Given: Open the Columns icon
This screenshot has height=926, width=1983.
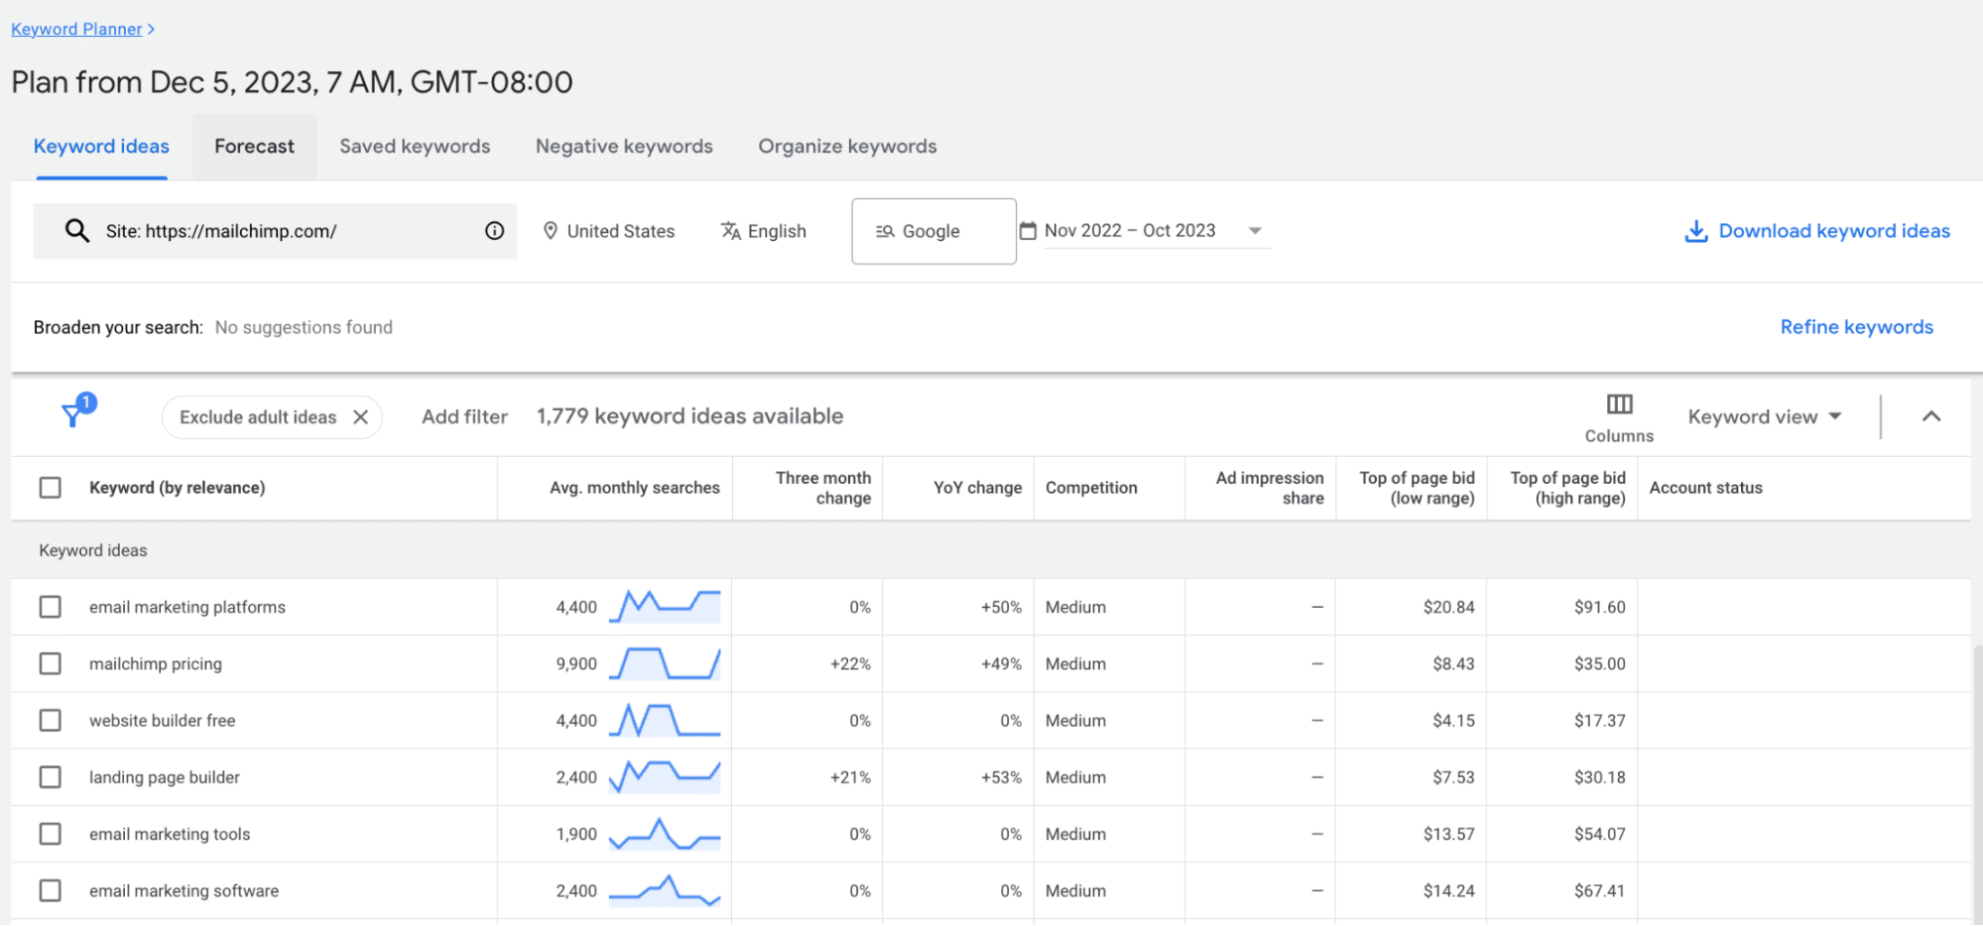Looking at the screenshot, I should [x=1619, y=405].
